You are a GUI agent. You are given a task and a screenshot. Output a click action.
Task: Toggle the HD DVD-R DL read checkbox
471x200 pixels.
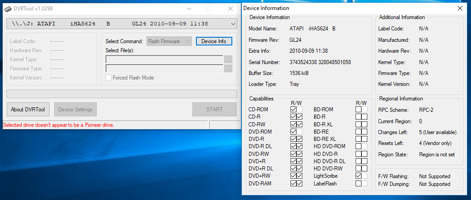tap(358, 161)
